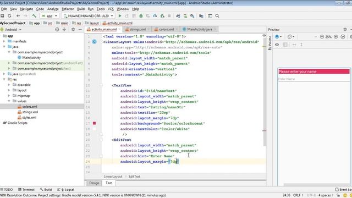352x198 pixels.
Task: Click the colorAccent color swatch on line 17
Action: click(94, 123)
